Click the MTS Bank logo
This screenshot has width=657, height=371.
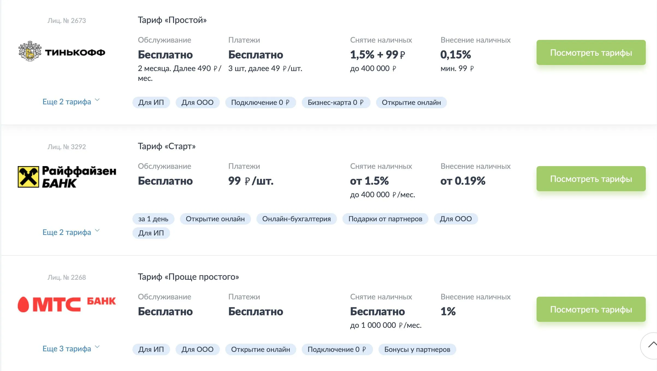[x=67, y=304]
